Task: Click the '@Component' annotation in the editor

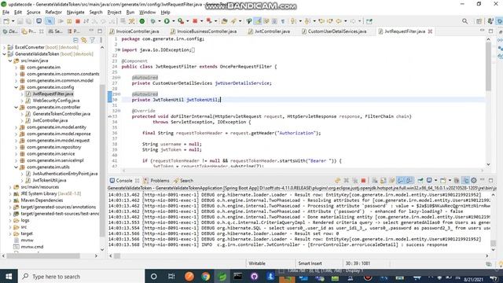Action: (x=134, y=61)
